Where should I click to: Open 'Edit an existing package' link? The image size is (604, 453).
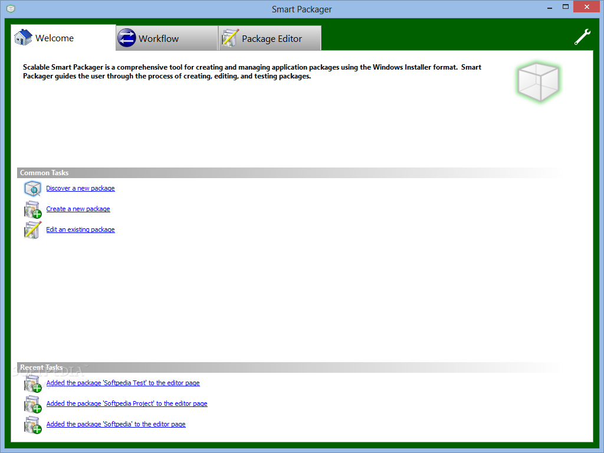80,229
